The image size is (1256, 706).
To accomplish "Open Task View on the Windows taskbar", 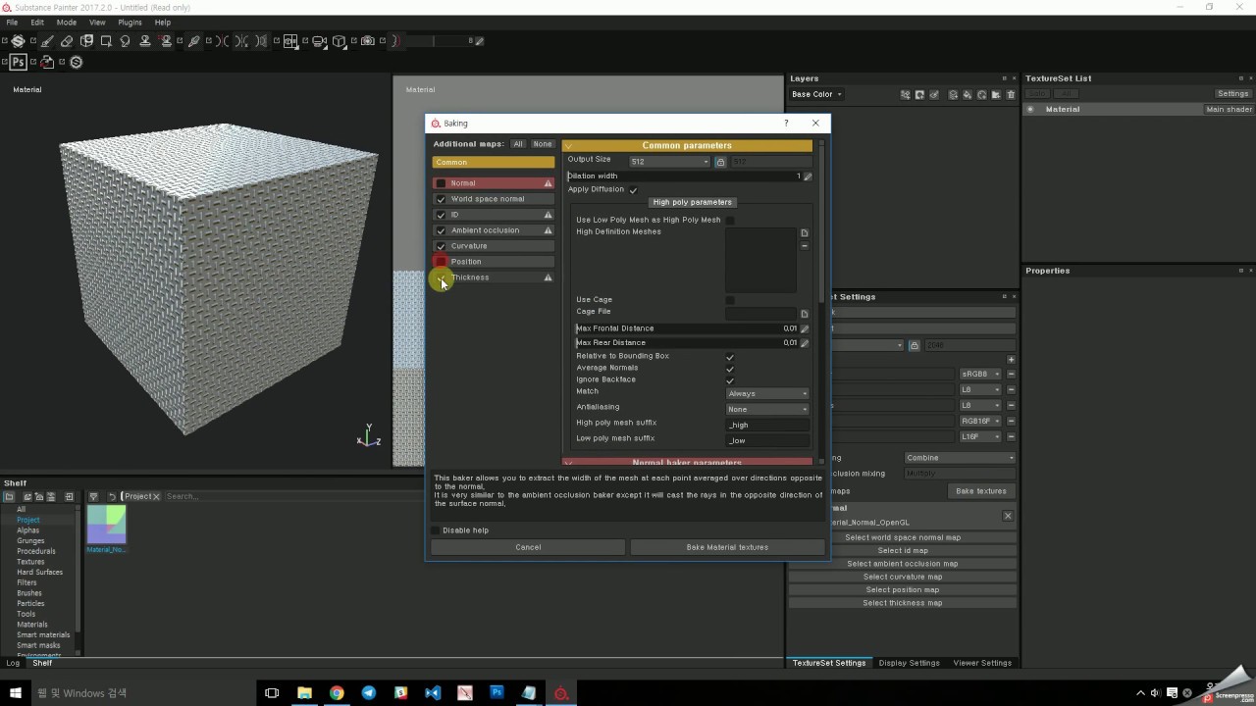I will click(x=272, y=692).
